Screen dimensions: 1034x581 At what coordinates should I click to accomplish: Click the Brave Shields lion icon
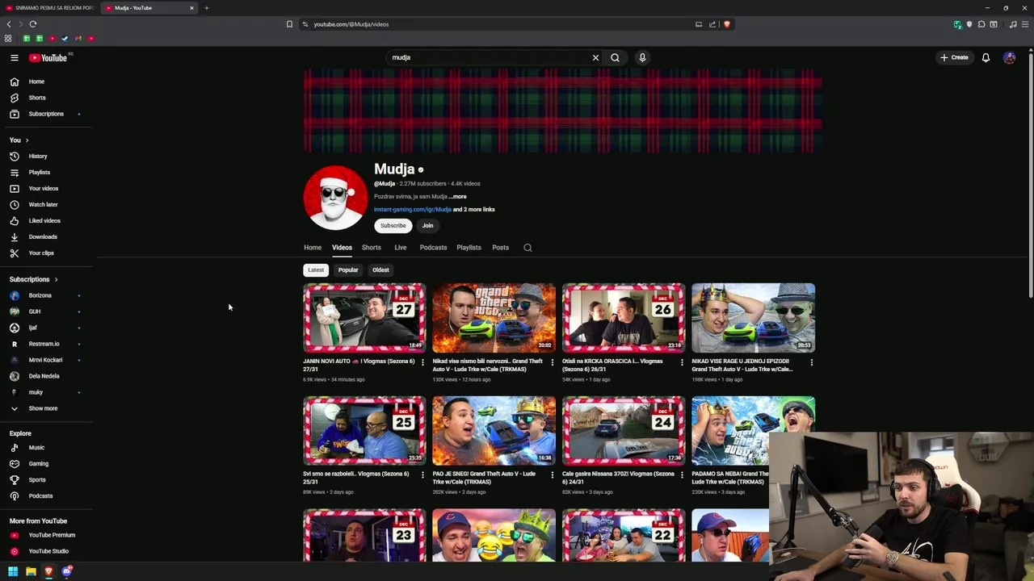727,24
